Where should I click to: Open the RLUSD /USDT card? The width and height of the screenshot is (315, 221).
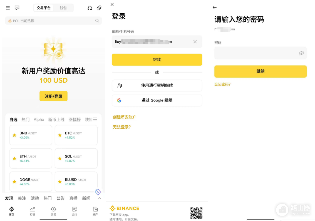[x=76, y=182]
